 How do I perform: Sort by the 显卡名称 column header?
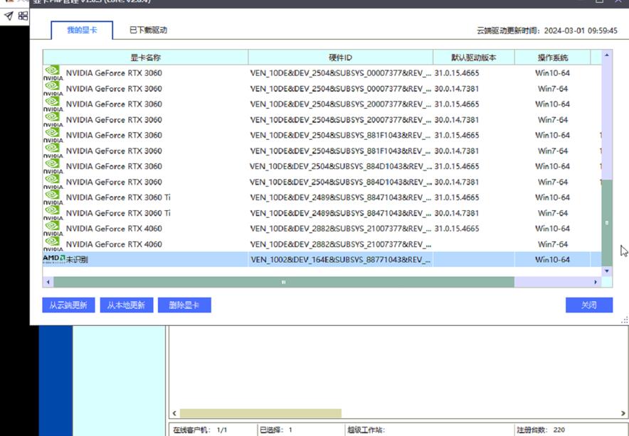(x=146, y=58)
